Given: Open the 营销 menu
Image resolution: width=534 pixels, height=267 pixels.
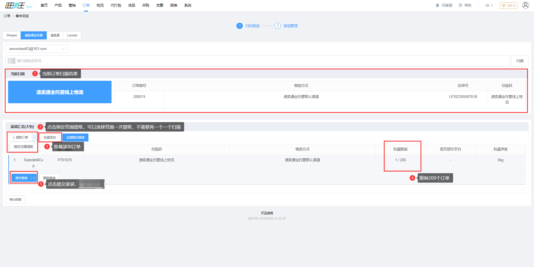Looking at the screenshot, I should [72, 5].
